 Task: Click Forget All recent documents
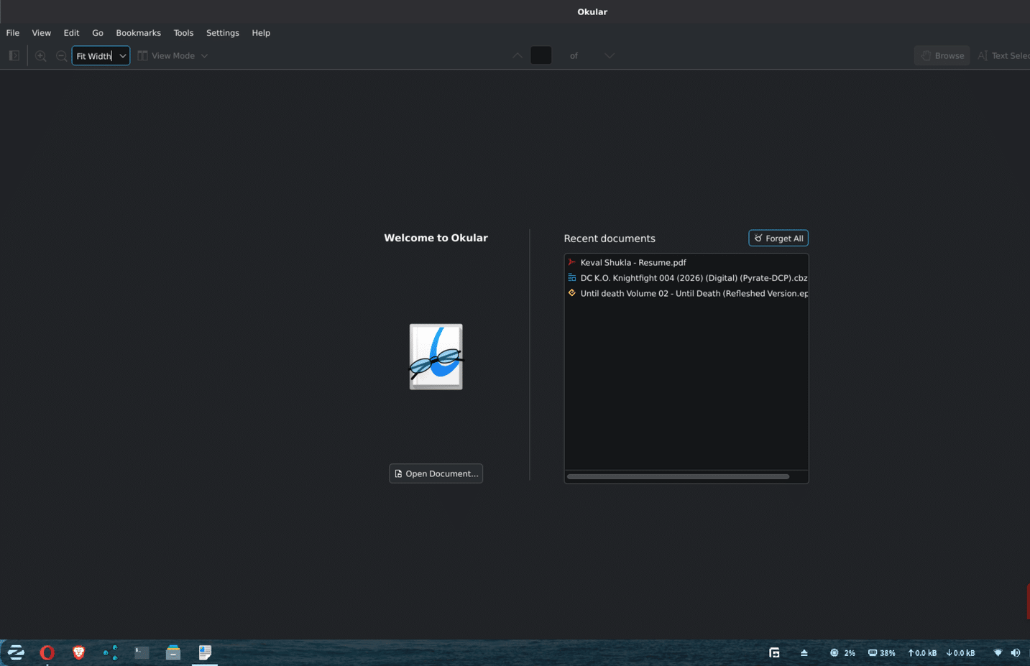[778, 238]
